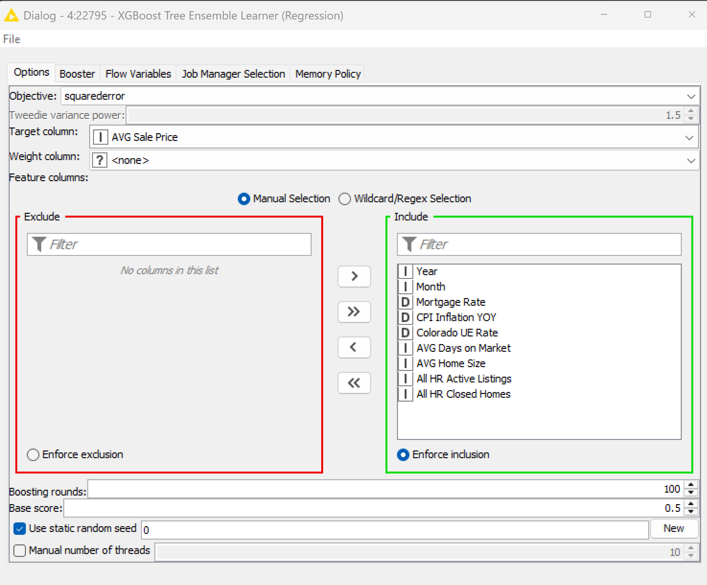The width and height of the screenshot is (707, 585).
Task: Increase Boosting rounds with up arrow
Action: (691, 485)
